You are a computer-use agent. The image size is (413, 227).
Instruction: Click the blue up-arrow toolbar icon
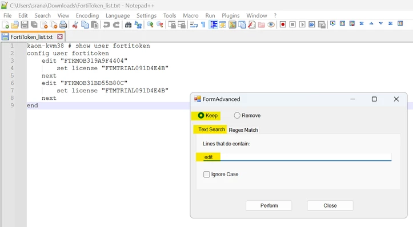coord(371,24)
